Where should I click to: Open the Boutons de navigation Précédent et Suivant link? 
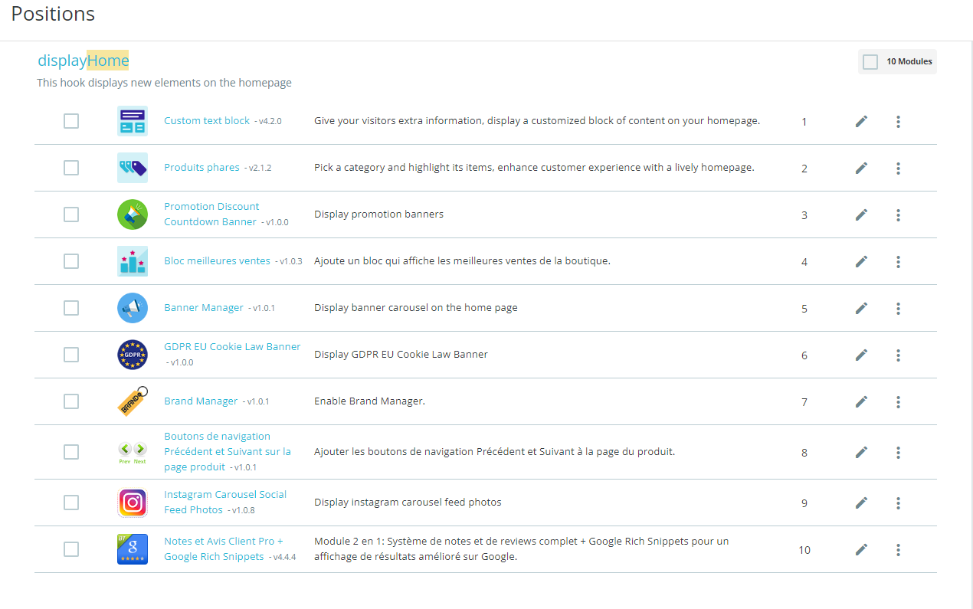228,451
